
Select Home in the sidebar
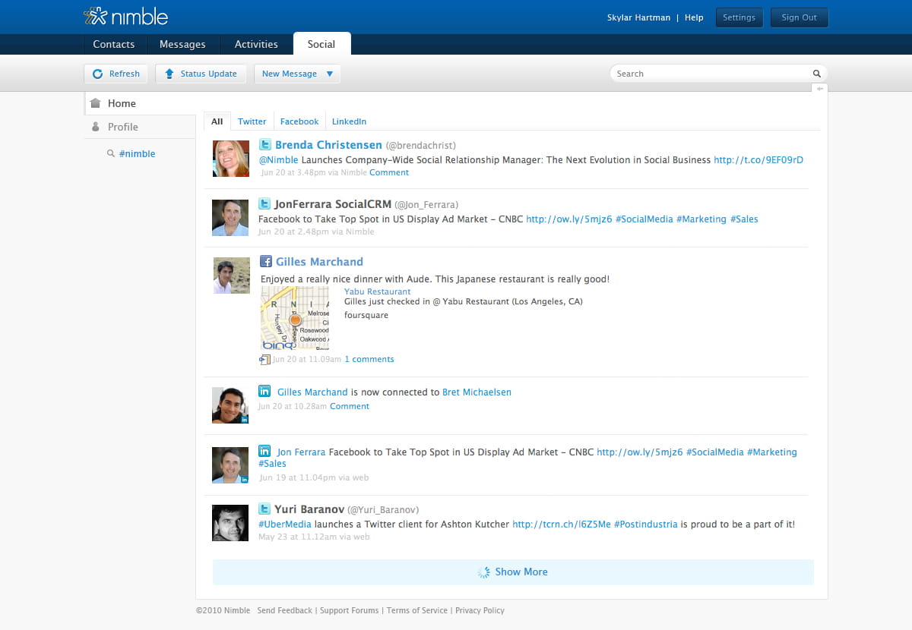[x=140, y=103]
